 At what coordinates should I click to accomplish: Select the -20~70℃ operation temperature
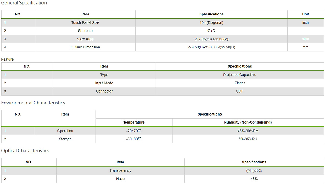click(134, 131)
